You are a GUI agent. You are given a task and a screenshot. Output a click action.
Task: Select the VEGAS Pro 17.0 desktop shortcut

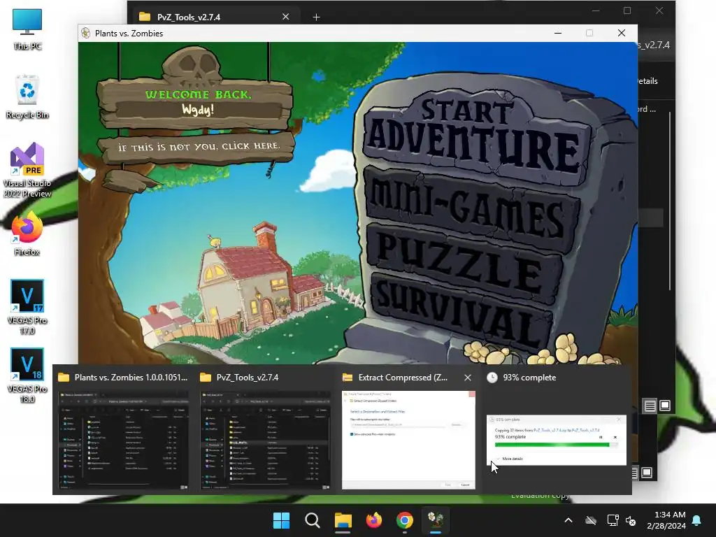coord(27,307)
